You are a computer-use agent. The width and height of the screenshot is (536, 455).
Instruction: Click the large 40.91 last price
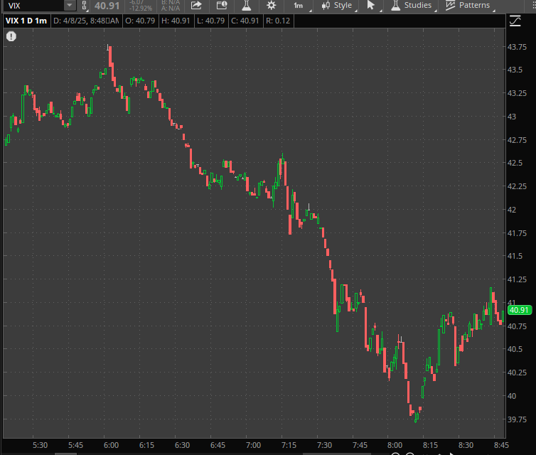[x=107, y=6]
